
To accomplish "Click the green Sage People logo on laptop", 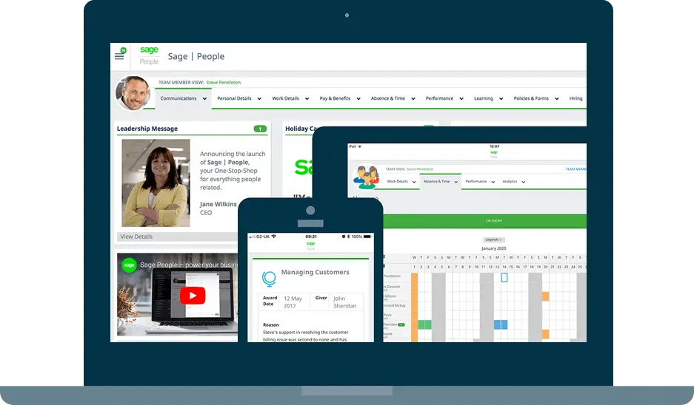I will (149, 55).
